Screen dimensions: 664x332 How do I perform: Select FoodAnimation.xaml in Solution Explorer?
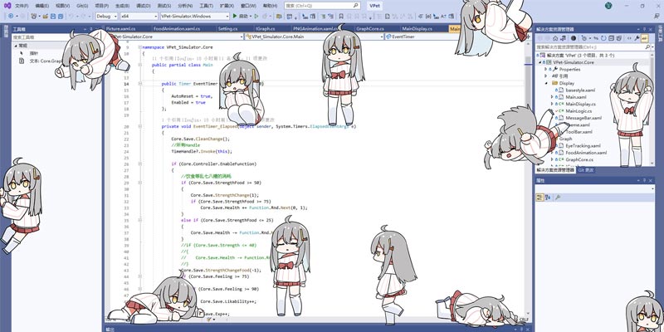[586, 153]
